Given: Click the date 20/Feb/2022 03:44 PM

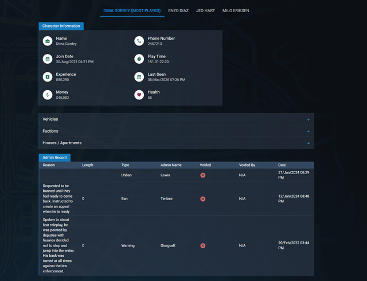Looking at the screenshot, I should 294,245.
